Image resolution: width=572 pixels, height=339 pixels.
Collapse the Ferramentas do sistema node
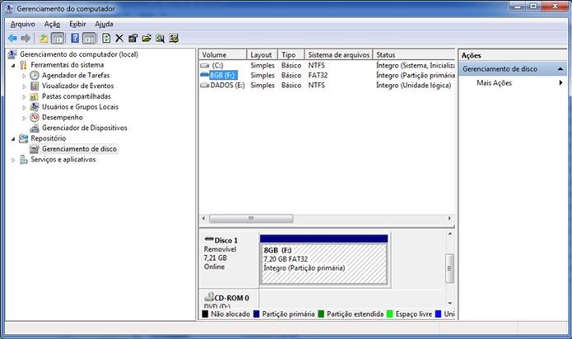tap(13, 66)
